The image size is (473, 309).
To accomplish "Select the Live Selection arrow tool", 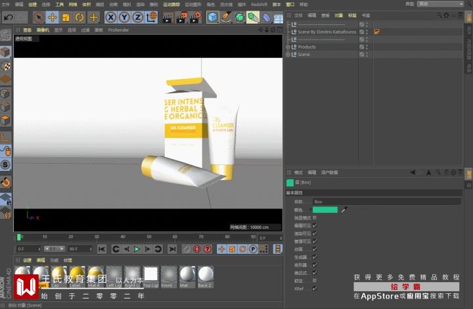I will (39, 18).
